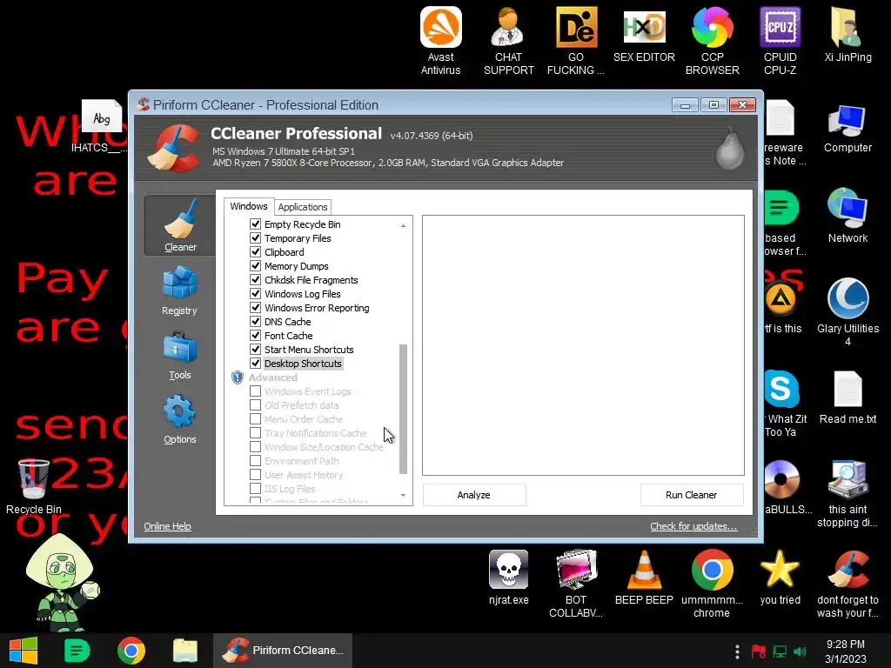Open Check for updates link
The height and width of the screenshot is (668, 891).
click(693, 526)
